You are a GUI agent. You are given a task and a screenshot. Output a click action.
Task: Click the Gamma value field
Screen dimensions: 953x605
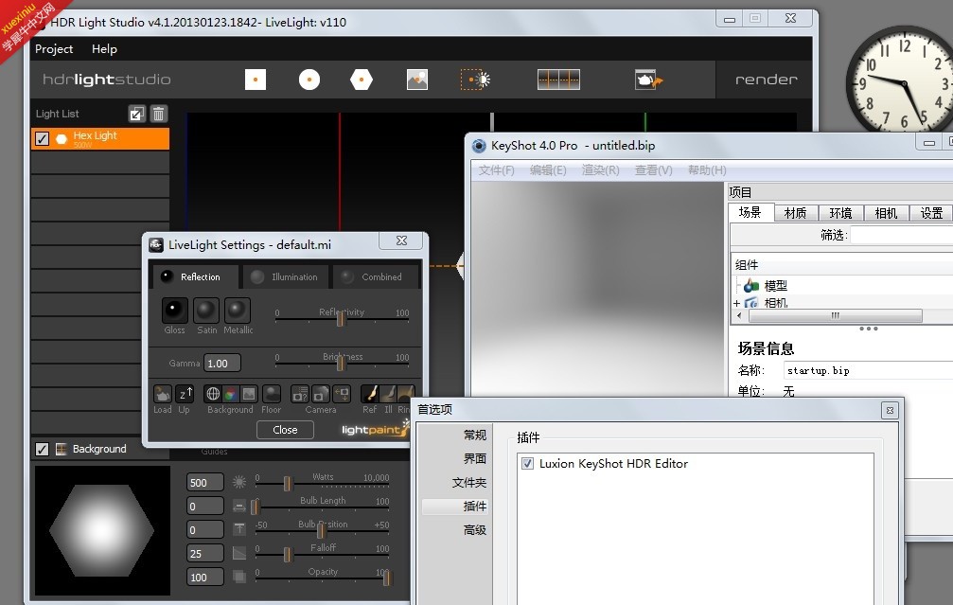click(x=221, y=363)
